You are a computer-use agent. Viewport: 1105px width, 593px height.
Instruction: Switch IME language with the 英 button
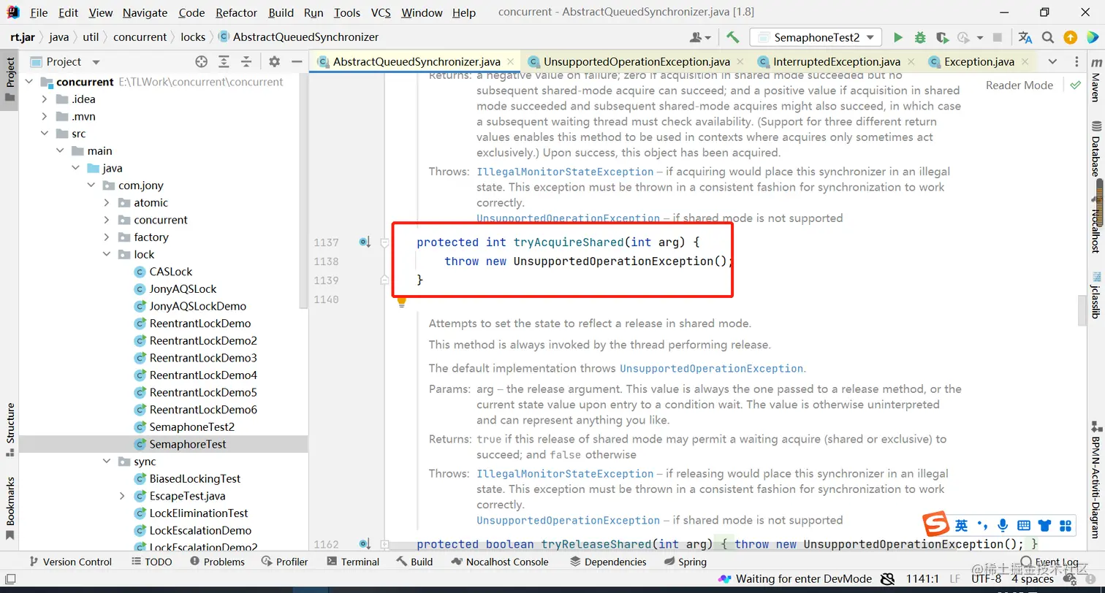pyautogui.click(x=962, y=525)
